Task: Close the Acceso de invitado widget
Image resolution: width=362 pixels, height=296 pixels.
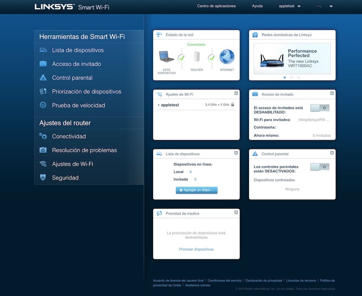Action: coord(332,93)
